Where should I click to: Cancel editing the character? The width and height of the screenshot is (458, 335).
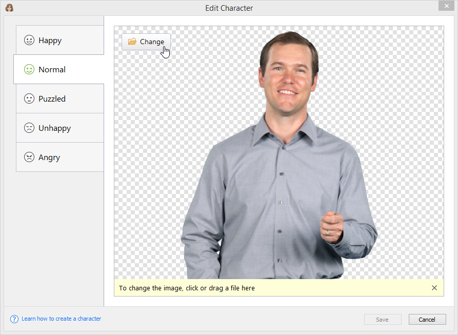click(x=427, y=319)
